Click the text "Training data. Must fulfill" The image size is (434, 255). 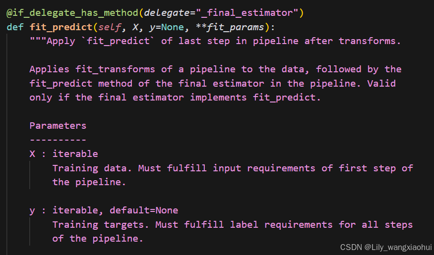point(129,168)
